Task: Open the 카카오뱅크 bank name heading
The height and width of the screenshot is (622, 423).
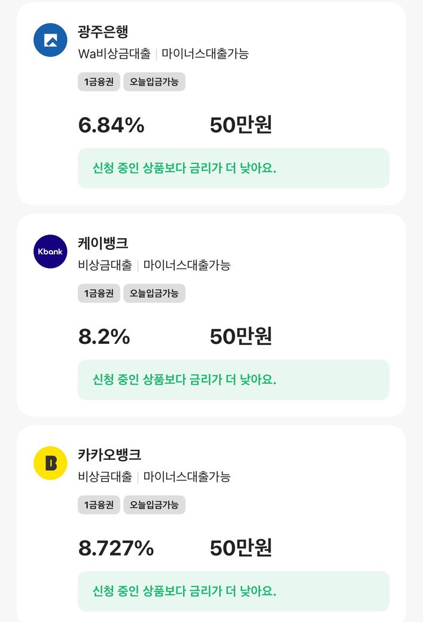Action: 109,455
